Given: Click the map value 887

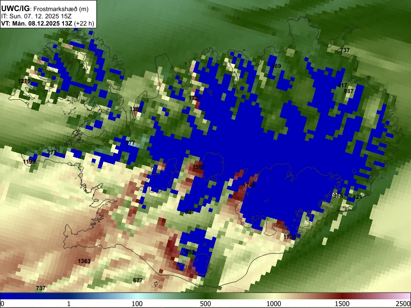Looking at the screenshot, I should pos(349,91).
